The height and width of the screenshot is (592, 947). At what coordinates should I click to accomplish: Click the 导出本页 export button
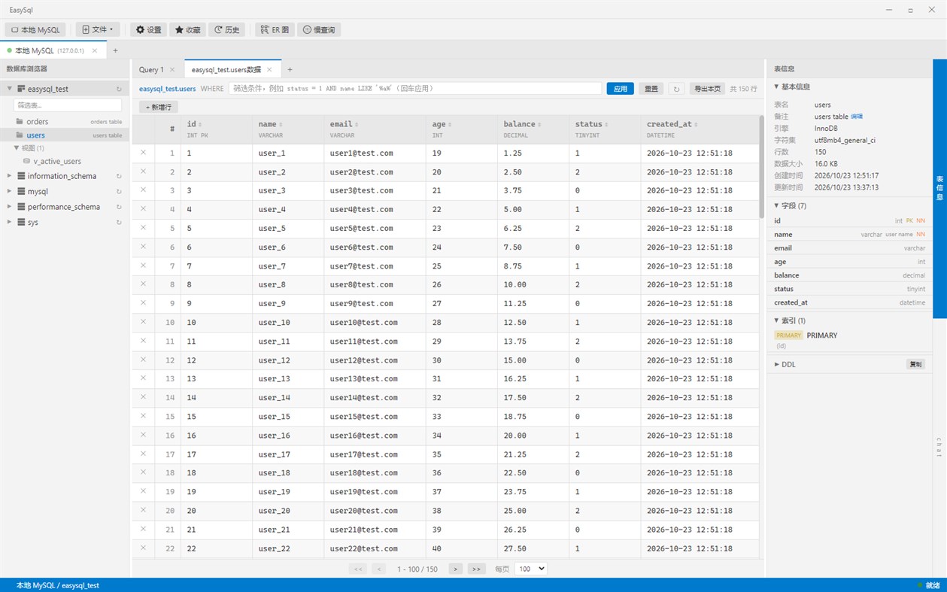pyautogui.click(x=707, y=89)
